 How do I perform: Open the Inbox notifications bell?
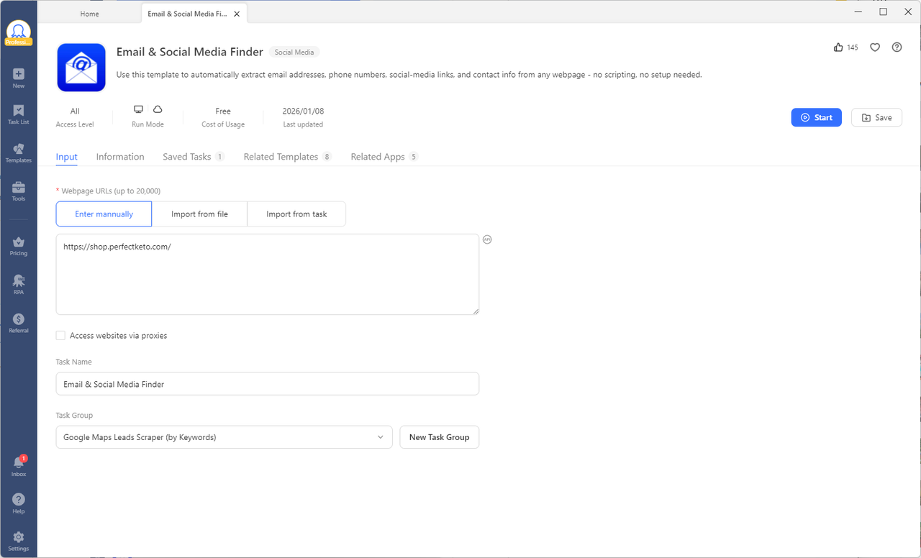pyautogui.click(x=19, y=464)
